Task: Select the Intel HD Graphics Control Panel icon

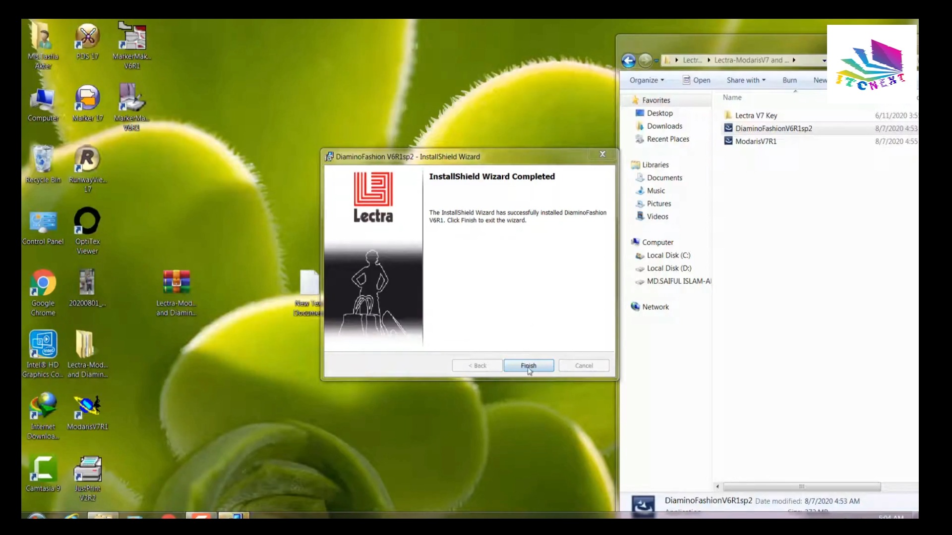Action: tap(43, 355)
